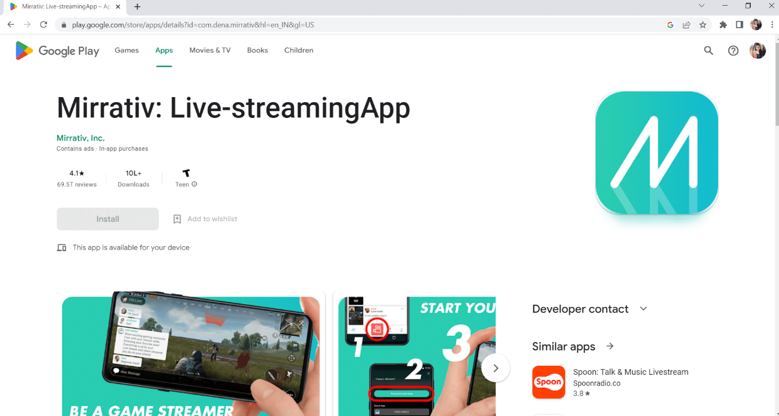Click the In-app purchases label
The image size is (779, 416).
[x=124, y=149]
